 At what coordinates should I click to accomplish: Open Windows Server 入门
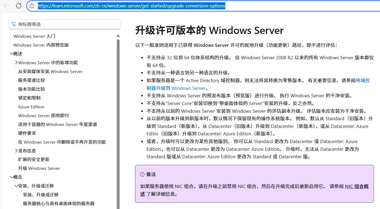(x=35, y=36)
